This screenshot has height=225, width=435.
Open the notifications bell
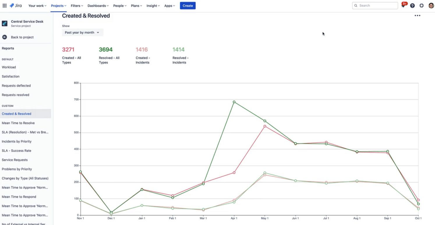point(403,5)
